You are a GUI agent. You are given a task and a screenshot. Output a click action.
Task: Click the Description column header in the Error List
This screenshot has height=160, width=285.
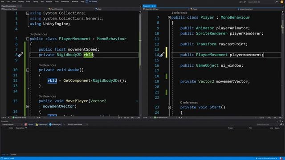[x=20, y=128]
